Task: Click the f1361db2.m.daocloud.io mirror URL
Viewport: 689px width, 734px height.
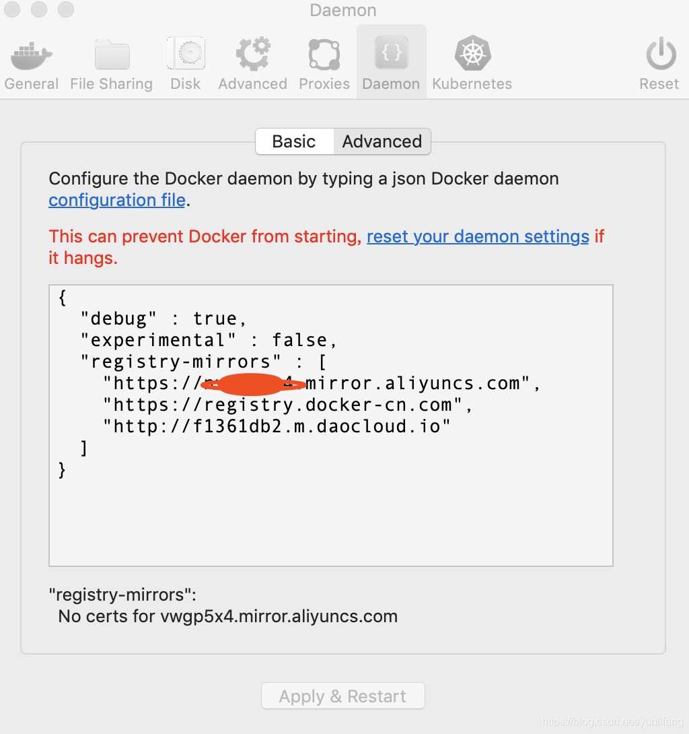Action: pyautogui.click(x=277, y=426)
